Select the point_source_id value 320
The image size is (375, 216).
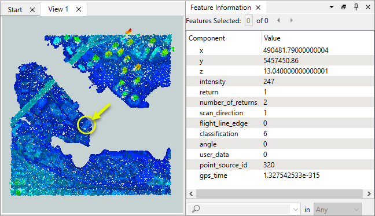coord(269,165)
